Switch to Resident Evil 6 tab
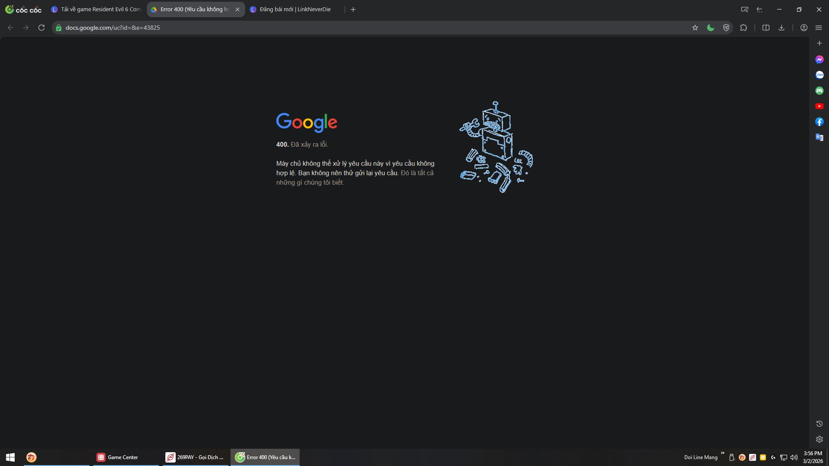Screen dimensions: 829x466 click(x=97, y=9)
